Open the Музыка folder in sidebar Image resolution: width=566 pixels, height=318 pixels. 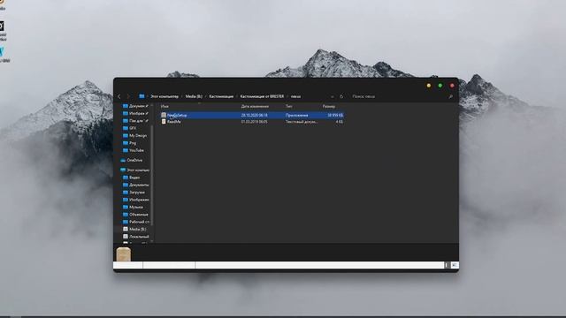[133, 207]
